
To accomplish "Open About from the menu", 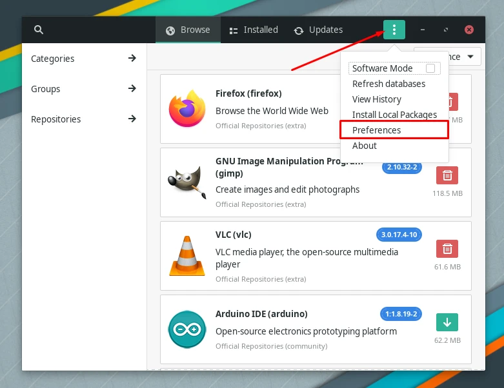I will pyautogui.click(x=364, y=146).
